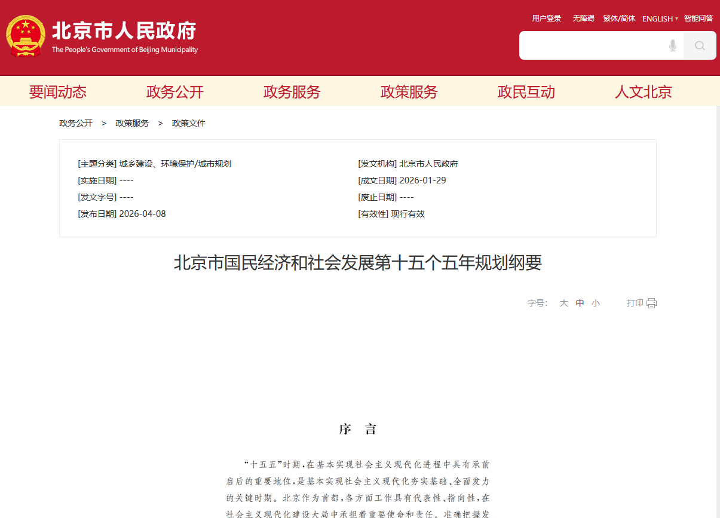Viewport: 720px width, 518px height.
Task: Select small font size 小
Action: coord(595,303)
